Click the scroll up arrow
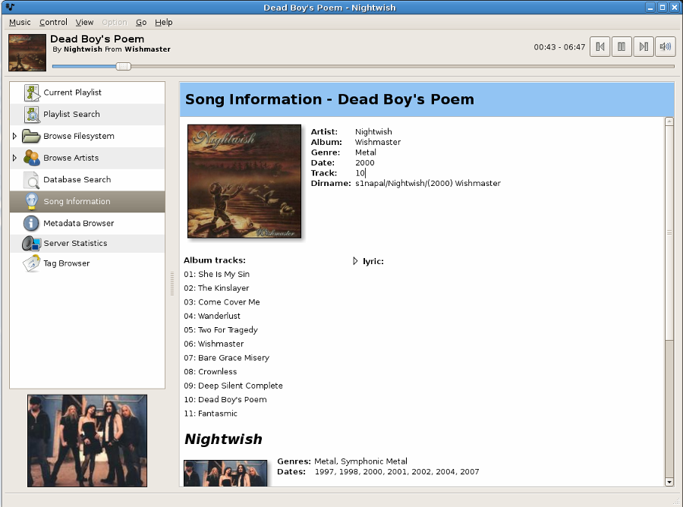This screenshot has width=683, height=507. [669, 121]
